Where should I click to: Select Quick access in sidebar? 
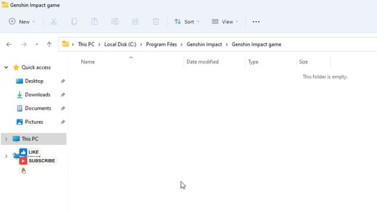pos(36,67)
